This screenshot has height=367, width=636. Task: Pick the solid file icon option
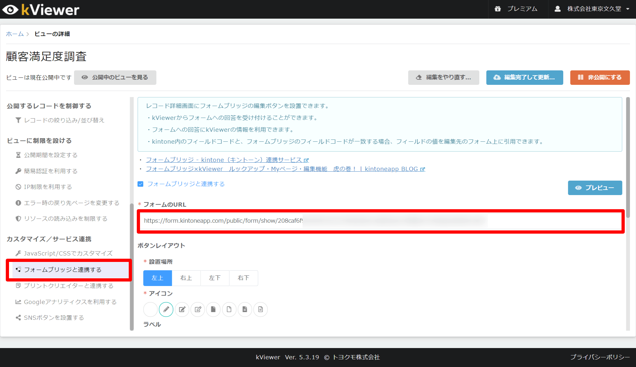pyautogui.click(x=213, y=309)
